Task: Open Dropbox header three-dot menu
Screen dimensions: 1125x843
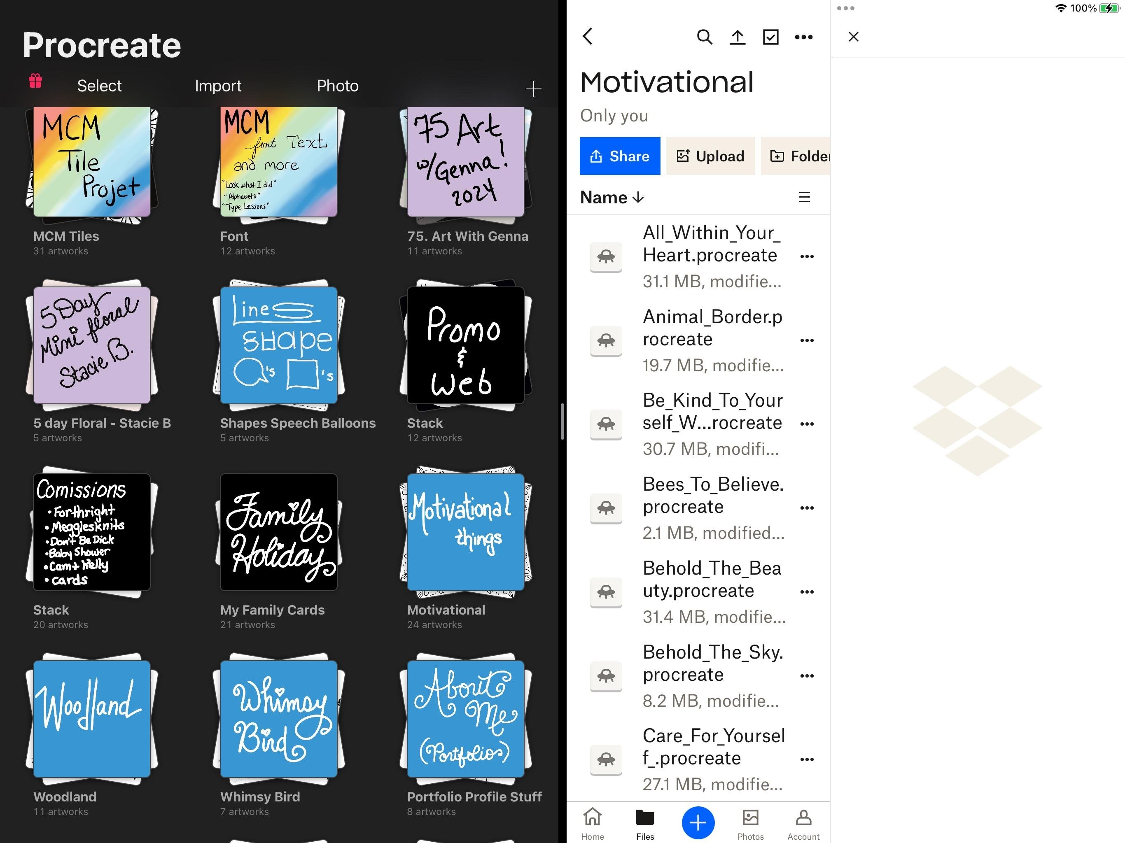Action: pos(803,37)
